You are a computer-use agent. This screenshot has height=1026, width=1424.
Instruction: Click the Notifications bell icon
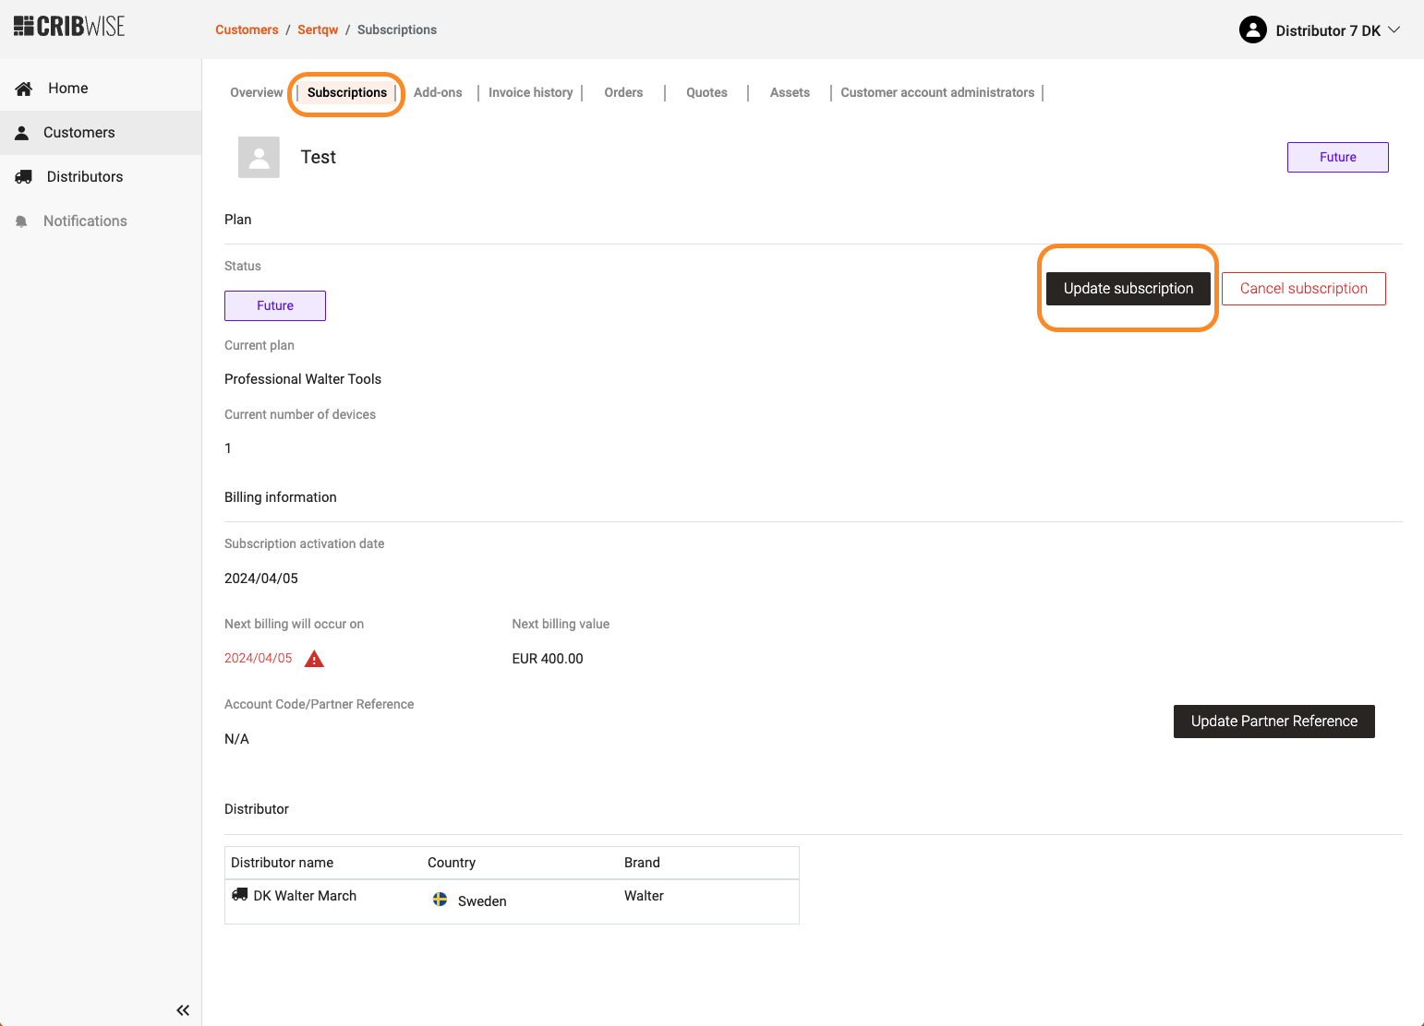(x=22, y=221)
